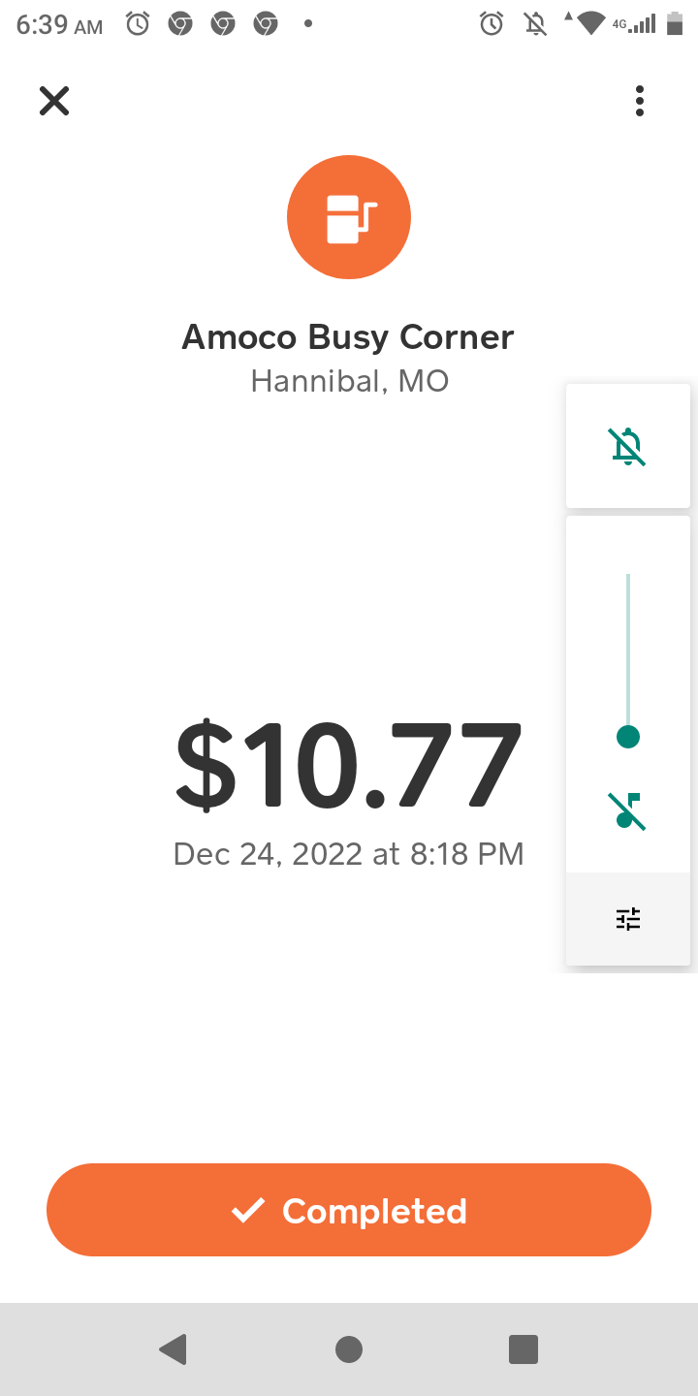Tap the Wi-Fi signal status icon

point(589,24)
